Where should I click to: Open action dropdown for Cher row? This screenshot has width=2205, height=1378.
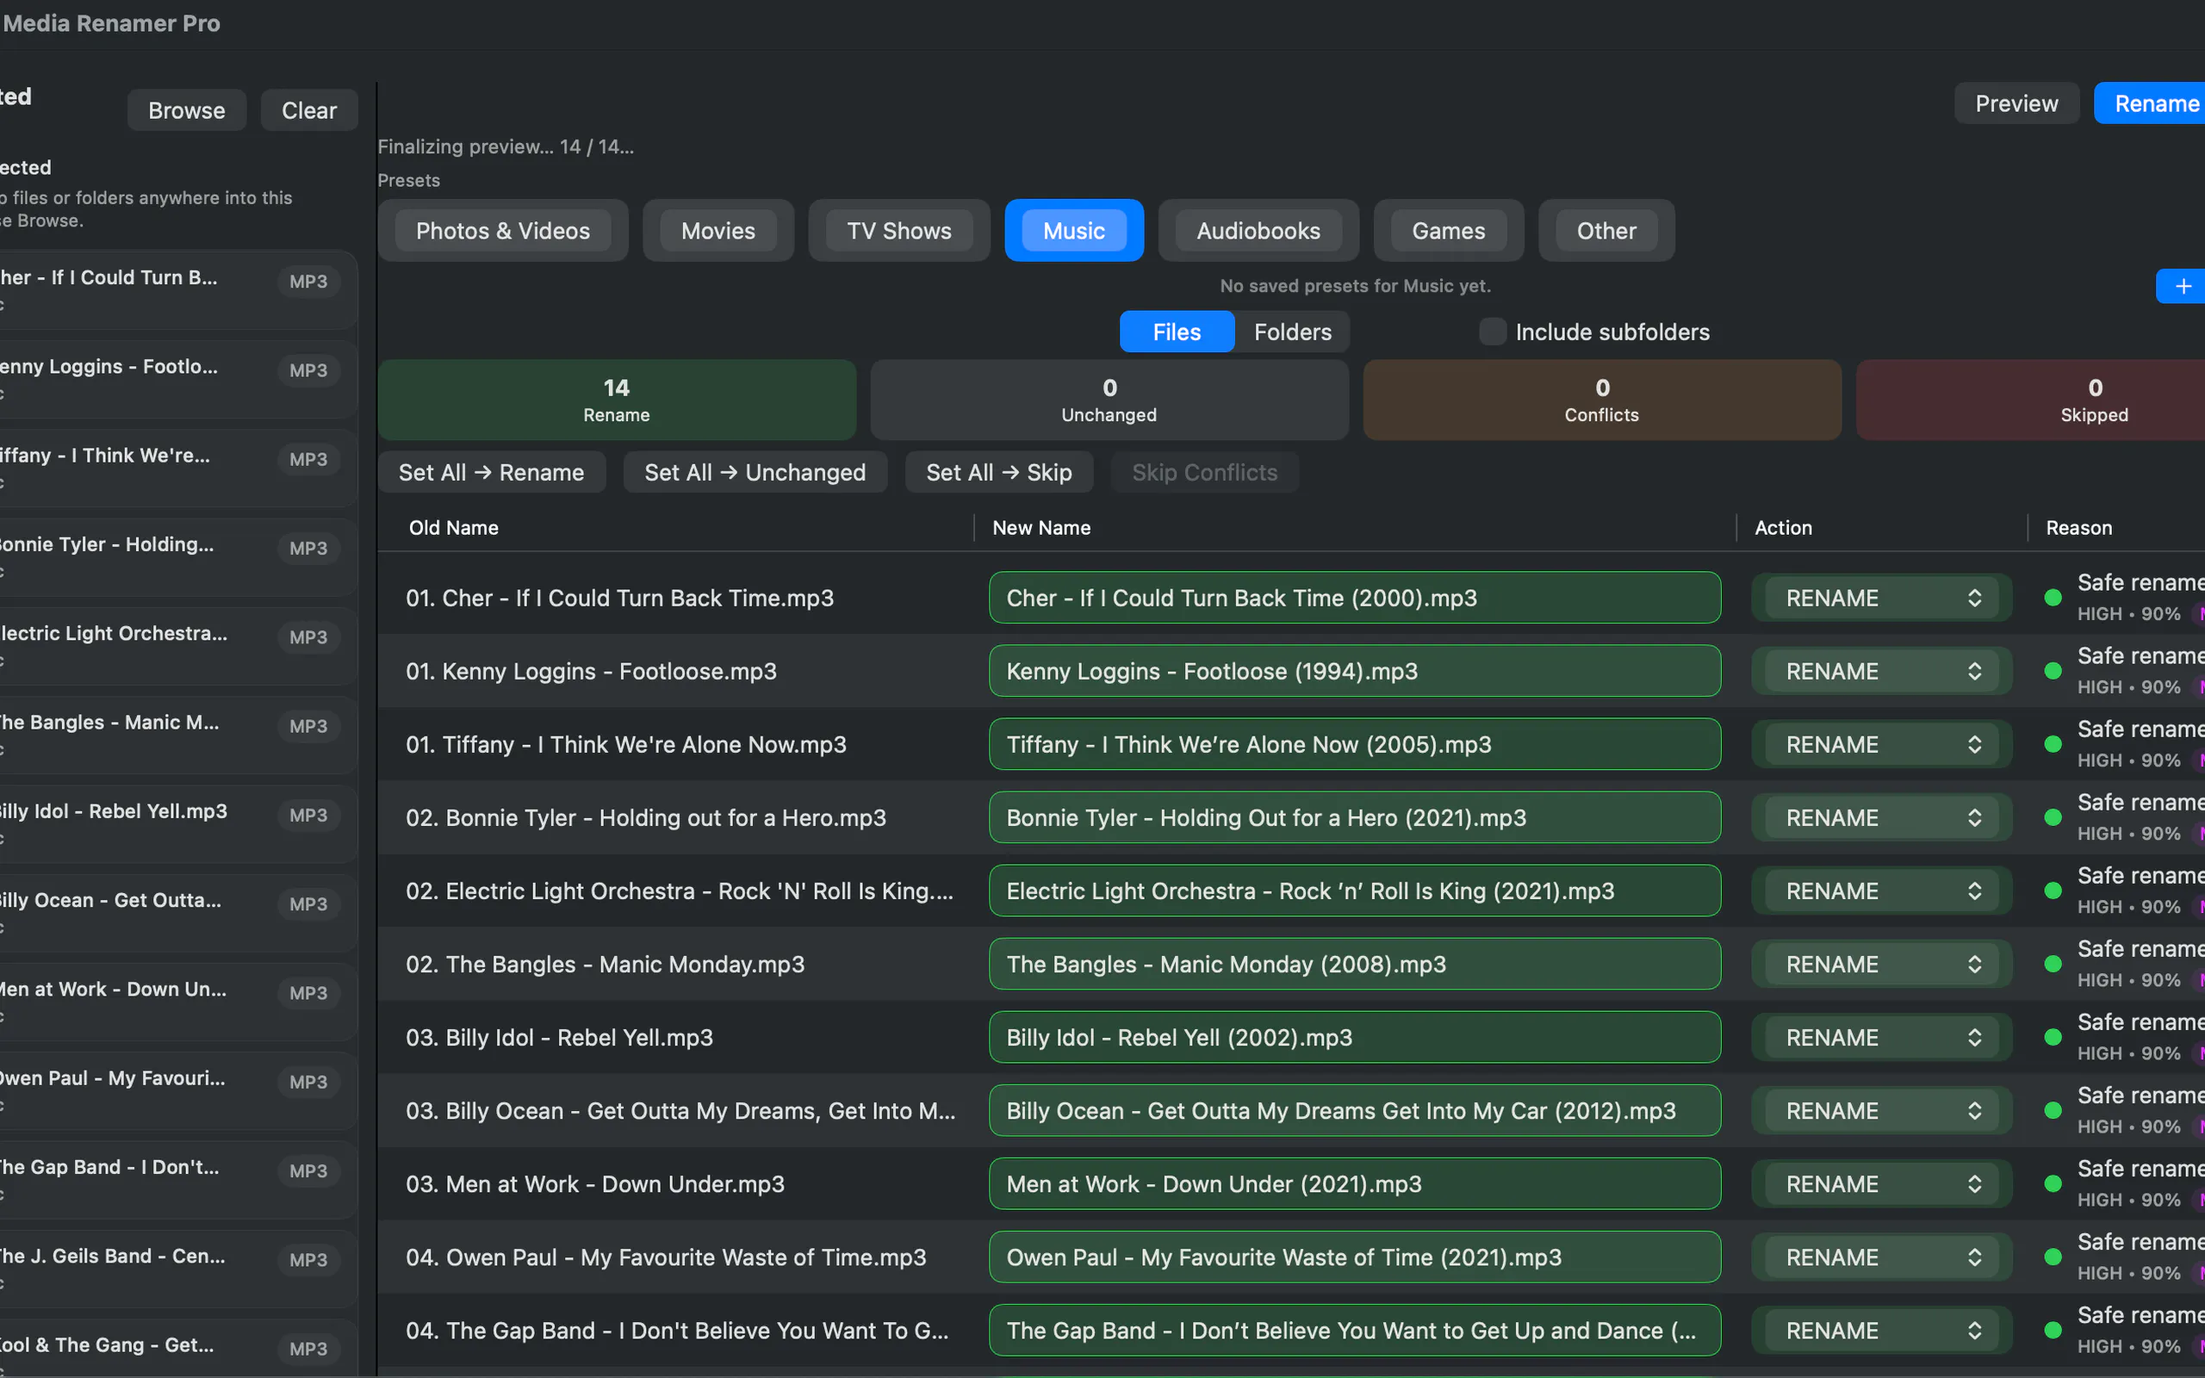point(1881,598)
